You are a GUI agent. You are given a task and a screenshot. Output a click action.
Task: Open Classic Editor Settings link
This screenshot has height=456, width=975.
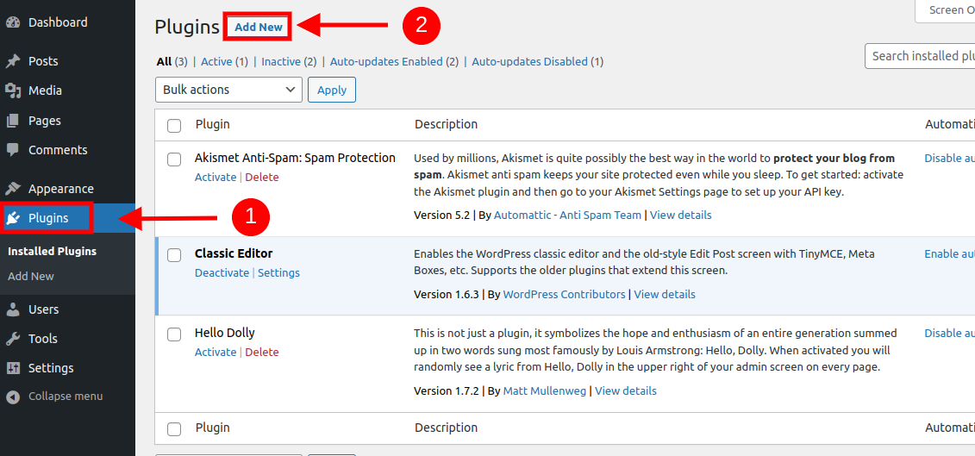click(x=278, y=273)
